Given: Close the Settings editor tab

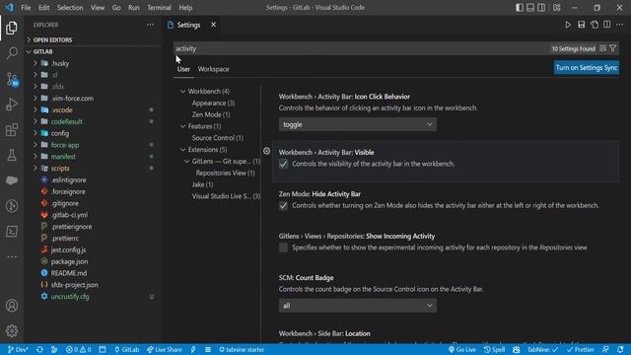Looking at the screenshot, I should 213,25.
